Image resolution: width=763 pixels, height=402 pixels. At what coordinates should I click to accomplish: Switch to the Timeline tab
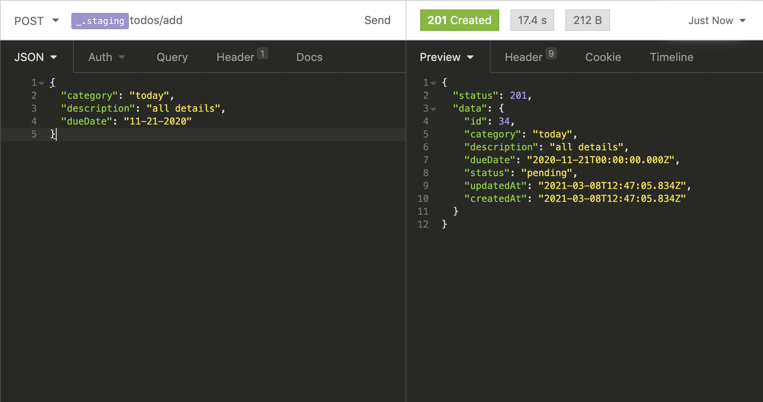(x=671, y=57)
